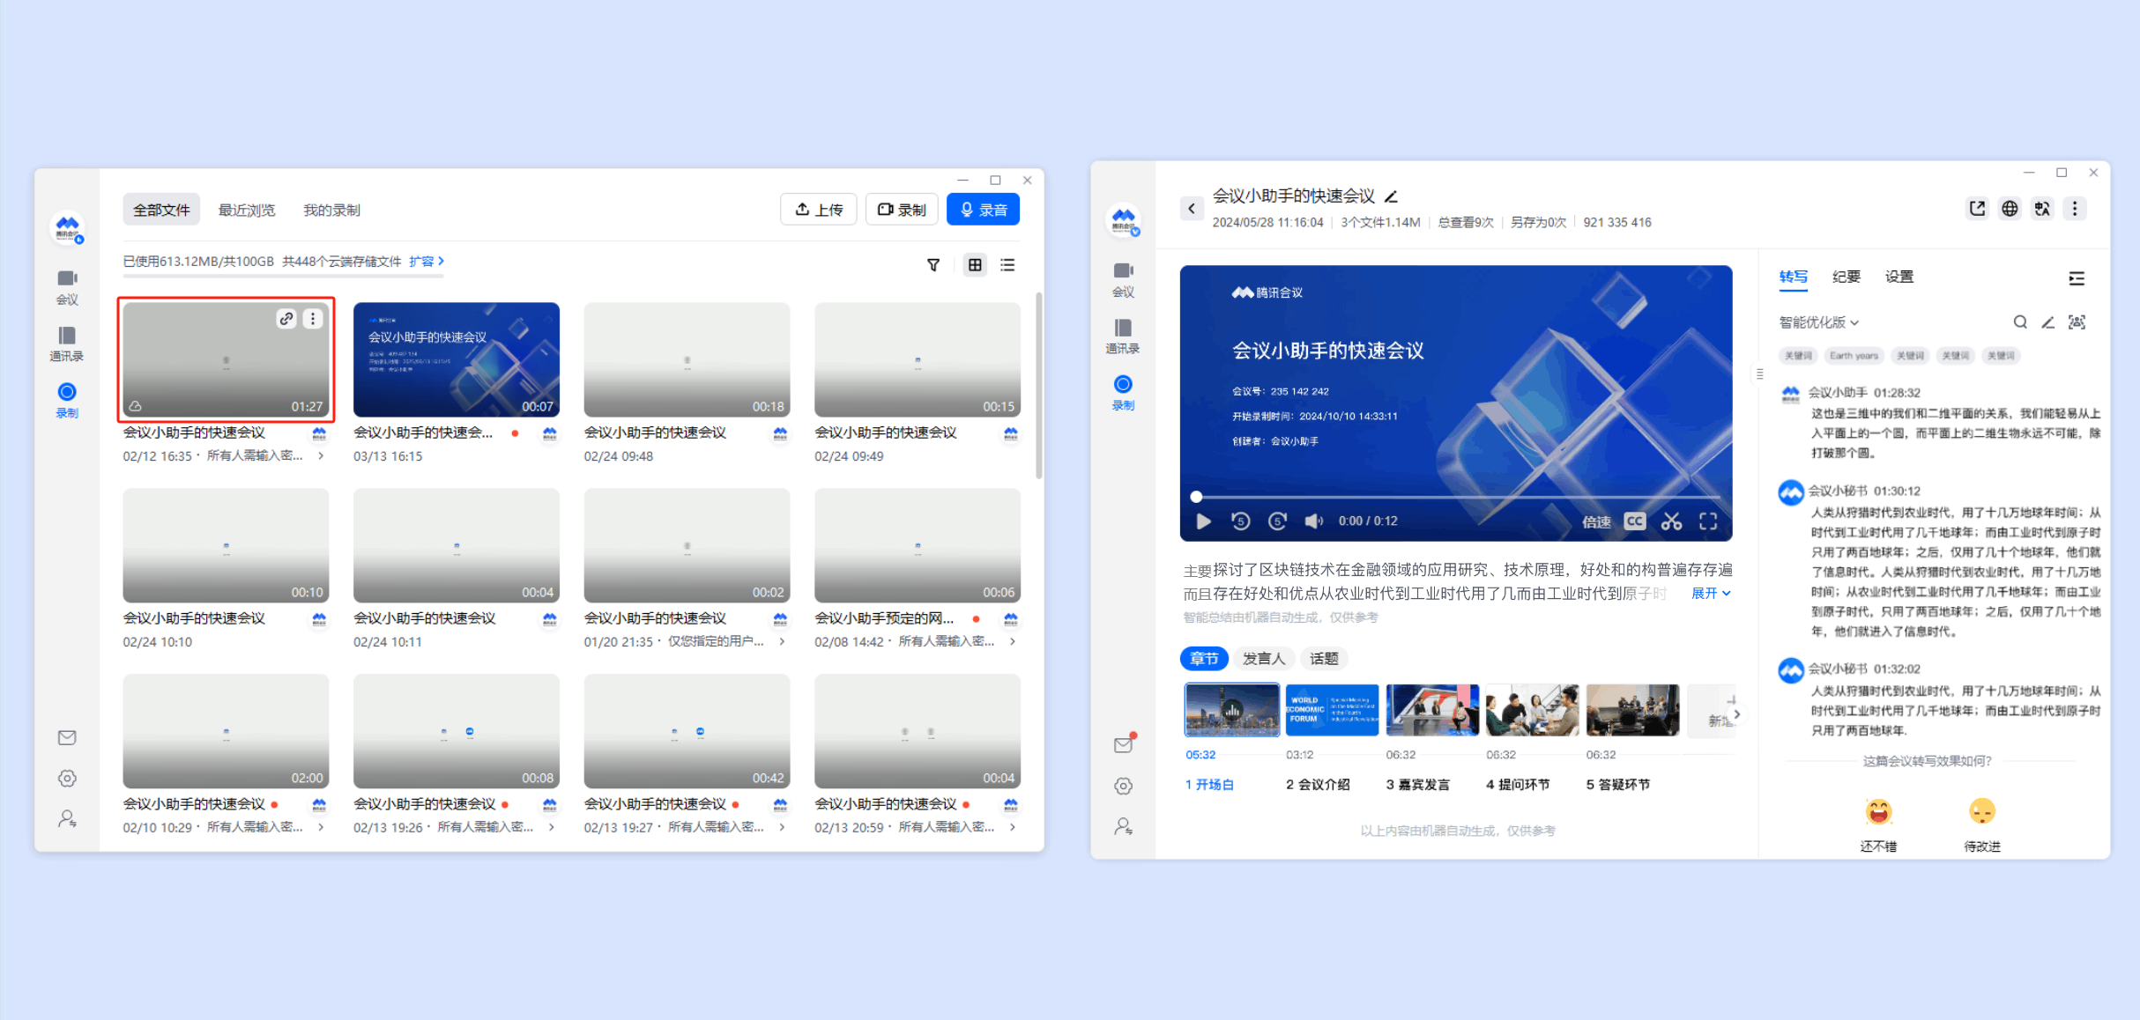The image size is (2140, 1020).
Task: Rate transcript as 待改进
Action: tap(1982, 824)
